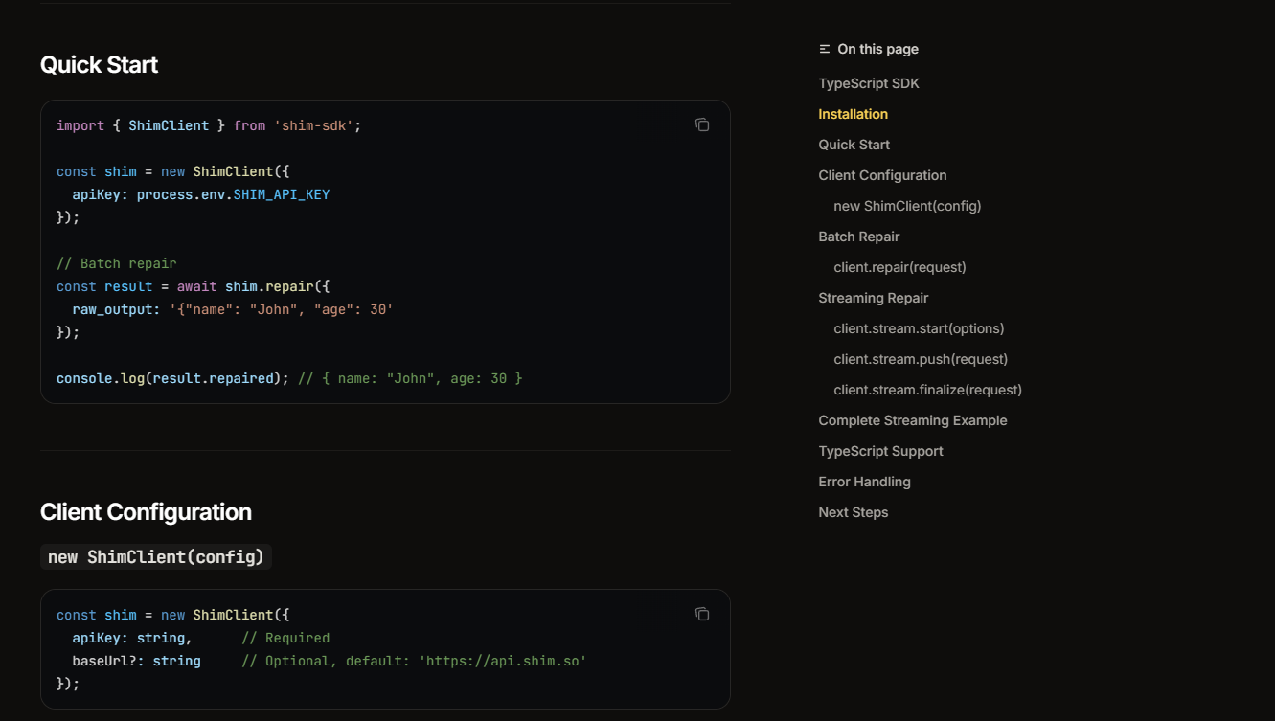Open client.repair(request) outline entry
Image resolution: width=1275 pixels, height=721 pixels.
coord(899,267)
